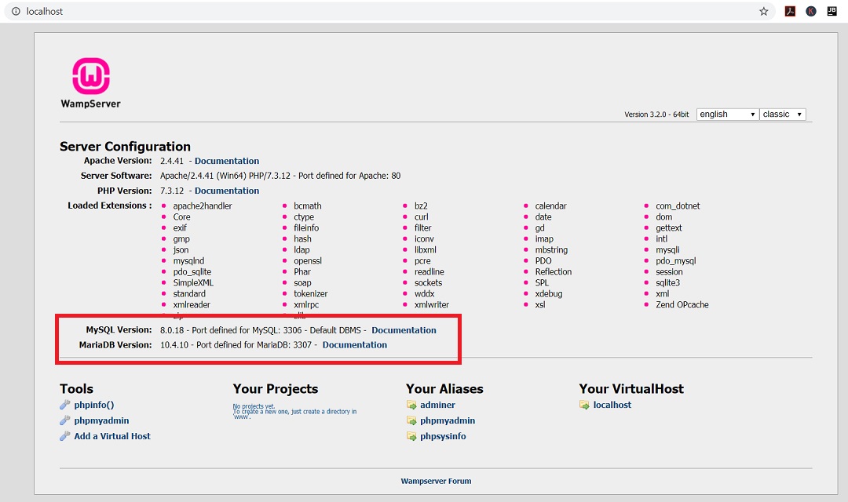
Task: Click the folder icon next to phpsysinfo
Action: coord(411,436)
